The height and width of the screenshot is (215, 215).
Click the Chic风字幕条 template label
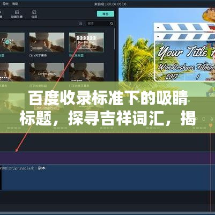pos(38,56)
